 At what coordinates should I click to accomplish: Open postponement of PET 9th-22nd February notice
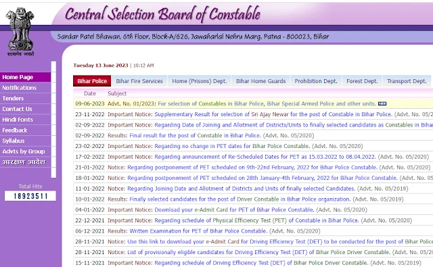(x=252, y=168)
